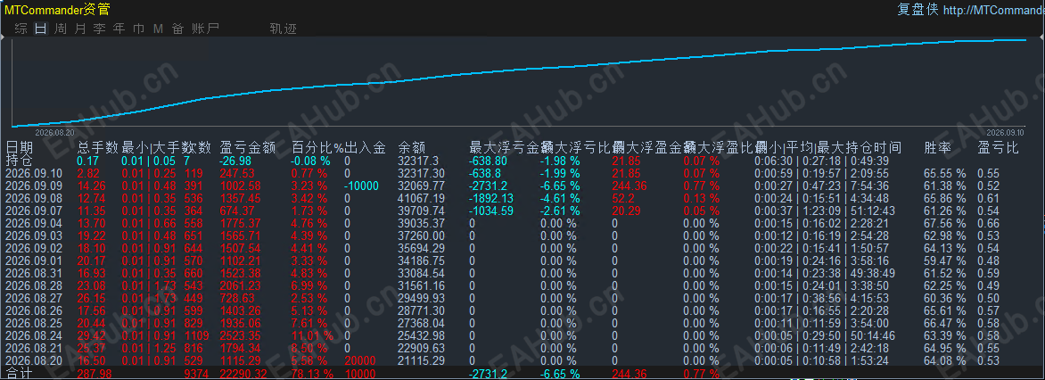This screenshot has height=380, width=1045.
Task: Click the 合计 totals row label
Action: (20, 374)
